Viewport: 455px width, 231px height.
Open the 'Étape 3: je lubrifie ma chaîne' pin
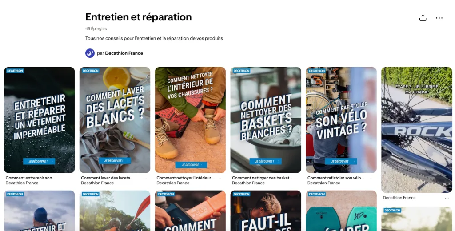pos(416,130)
